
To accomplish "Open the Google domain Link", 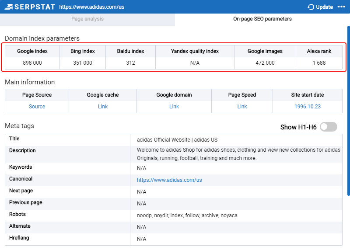I will pos(174,107).
